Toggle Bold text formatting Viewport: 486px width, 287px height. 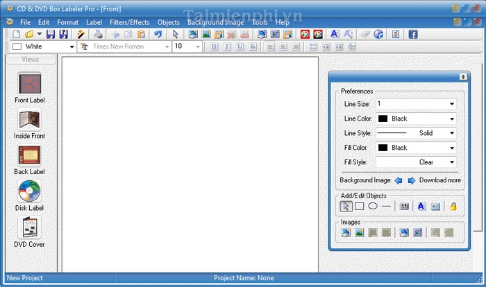point(214,46)
